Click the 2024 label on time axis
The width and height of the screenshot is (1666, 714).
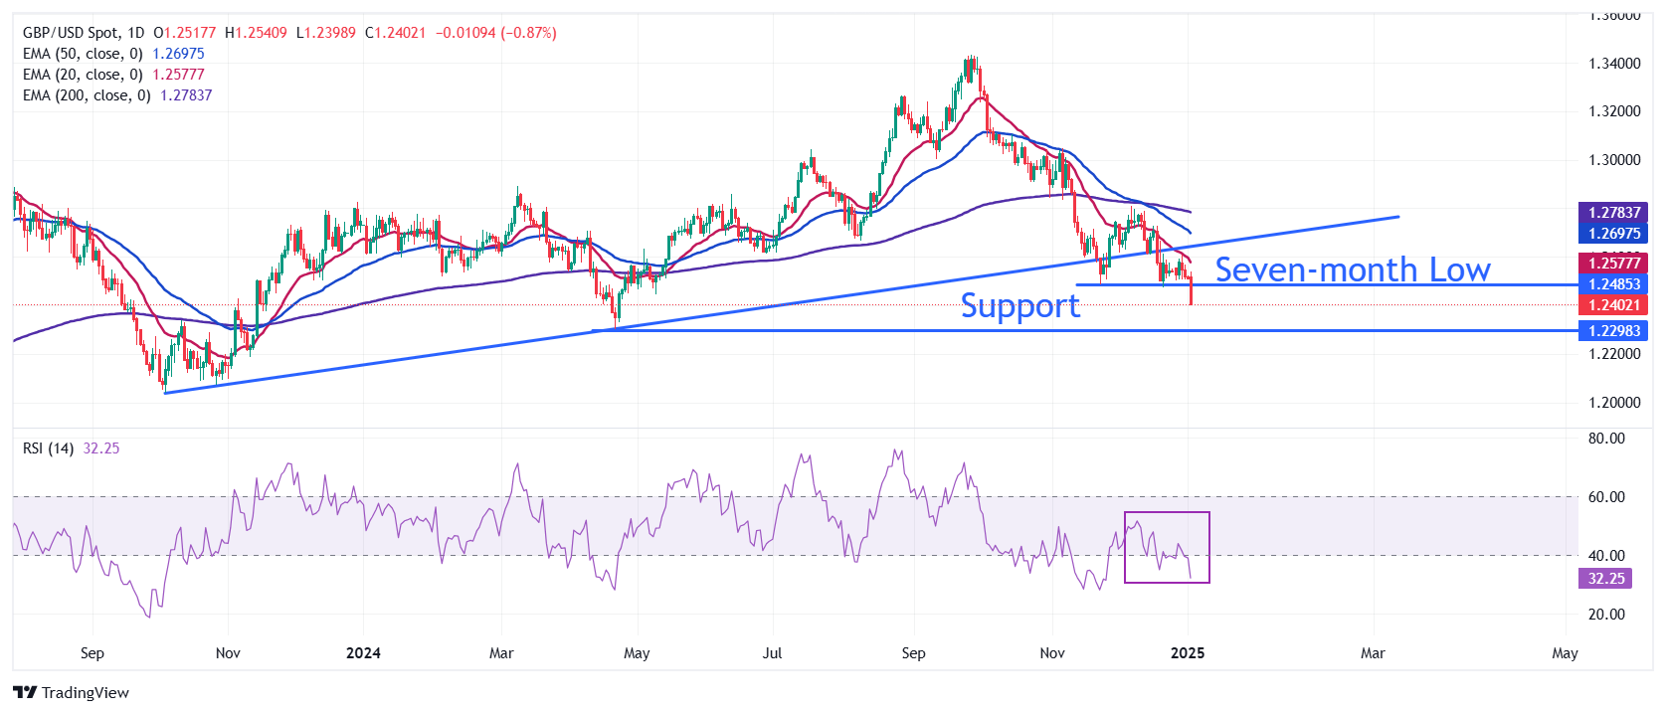tap(363, 653)
